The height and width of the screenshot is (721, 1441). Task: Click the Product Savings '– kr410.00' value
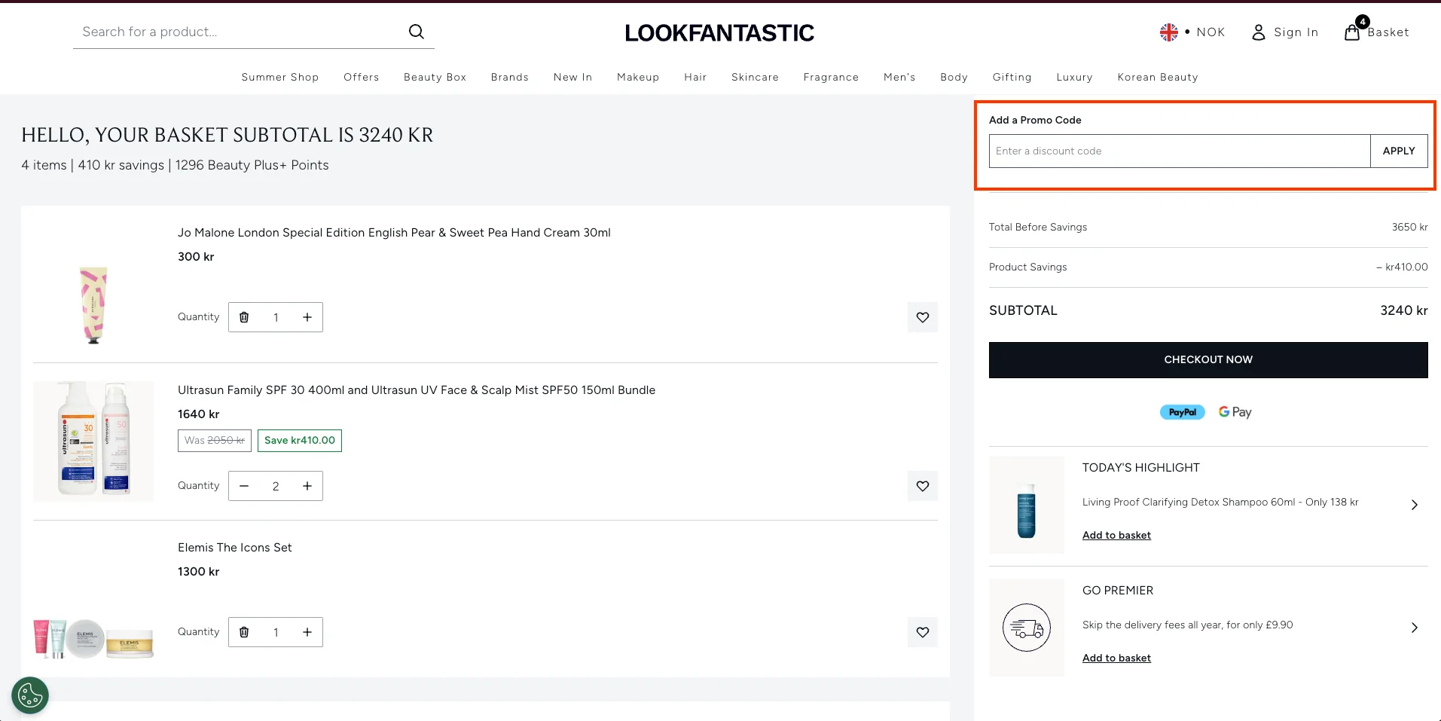coord(1402,267)
